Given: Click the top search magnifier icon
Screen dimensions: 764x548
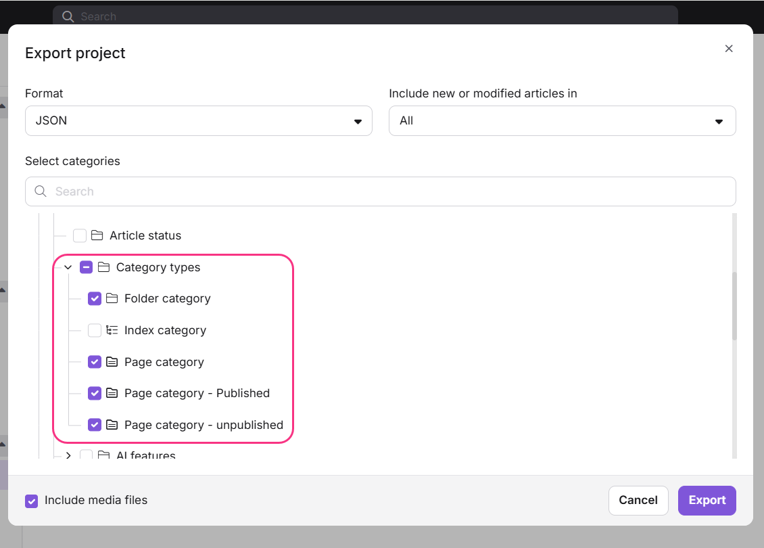Looking at the screenshot, I should [x=68, y=17].
